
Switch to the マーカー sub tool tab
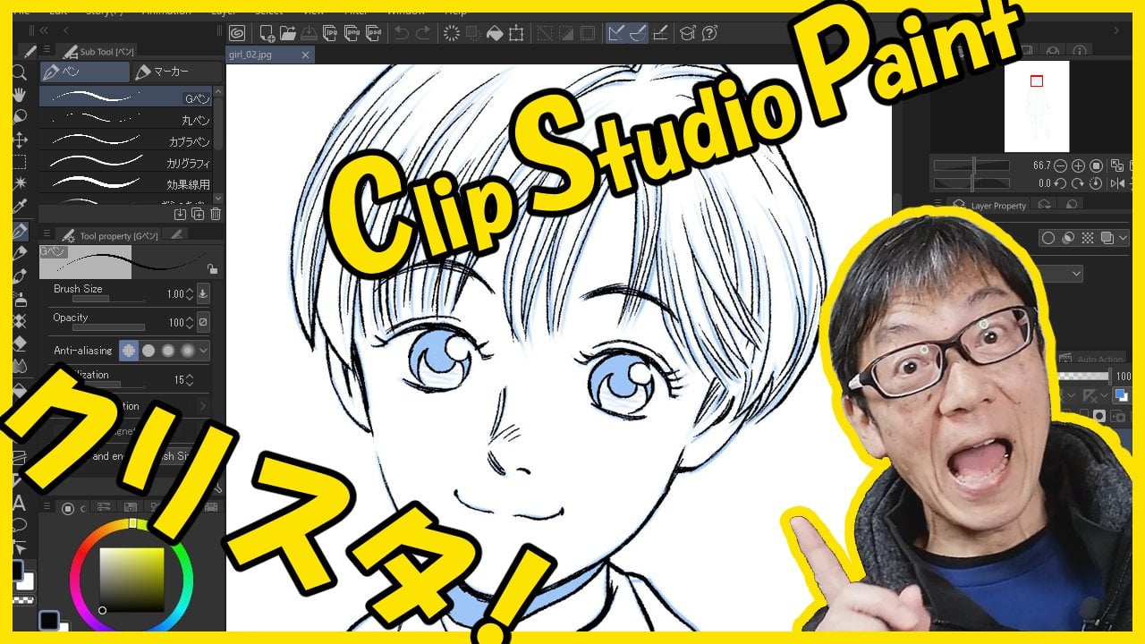coord(175,72)
